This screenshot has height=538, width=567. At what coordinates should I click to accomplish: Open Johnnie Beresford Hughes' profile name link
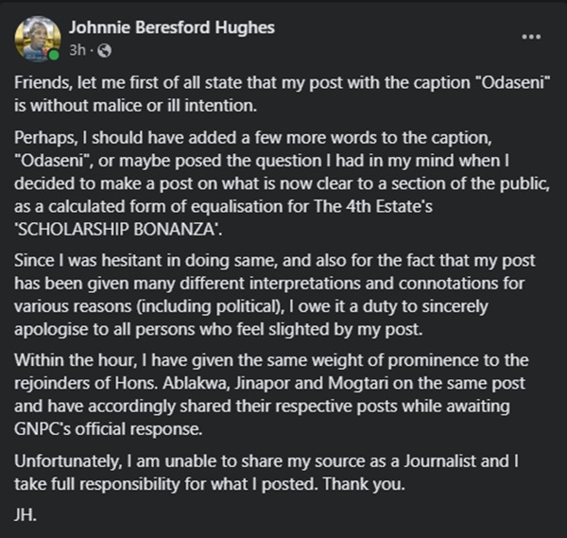[172, 27]
